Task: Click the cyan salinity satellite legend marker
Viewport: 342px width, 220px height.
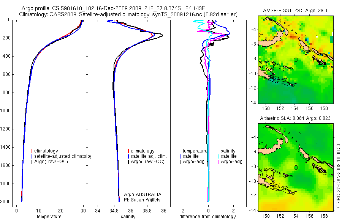Action: (218, 156)
